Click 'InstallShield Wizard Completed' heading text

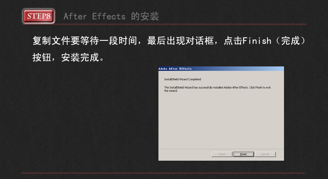pyautogui.click(x=183, y=79)
